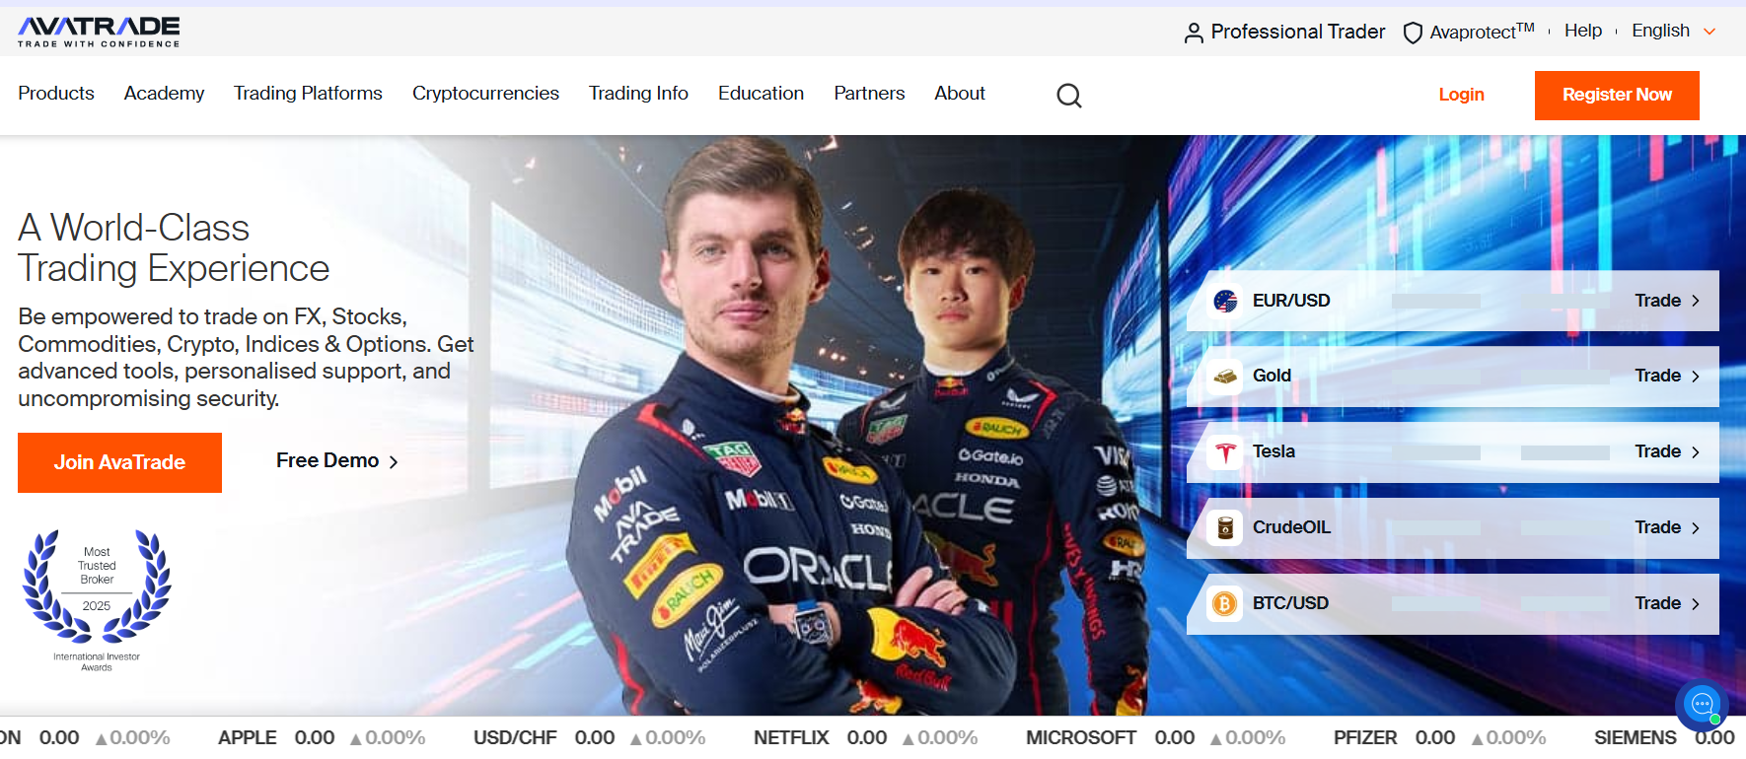Click the Professional Trader user icon
The width and height of the screenshot is (1746, 759).
tap(1194, 34)
